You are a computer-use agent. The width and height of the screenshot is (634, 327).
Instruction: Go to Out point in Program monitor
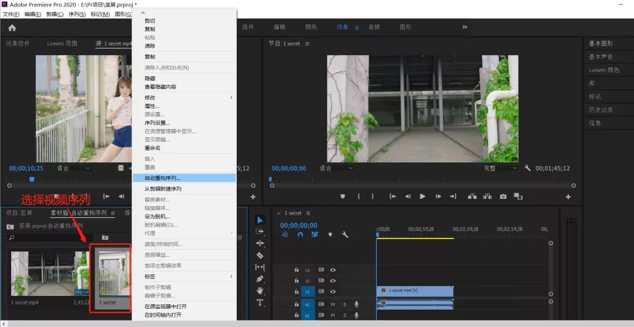pyautogui.click(x=453, y=196)
